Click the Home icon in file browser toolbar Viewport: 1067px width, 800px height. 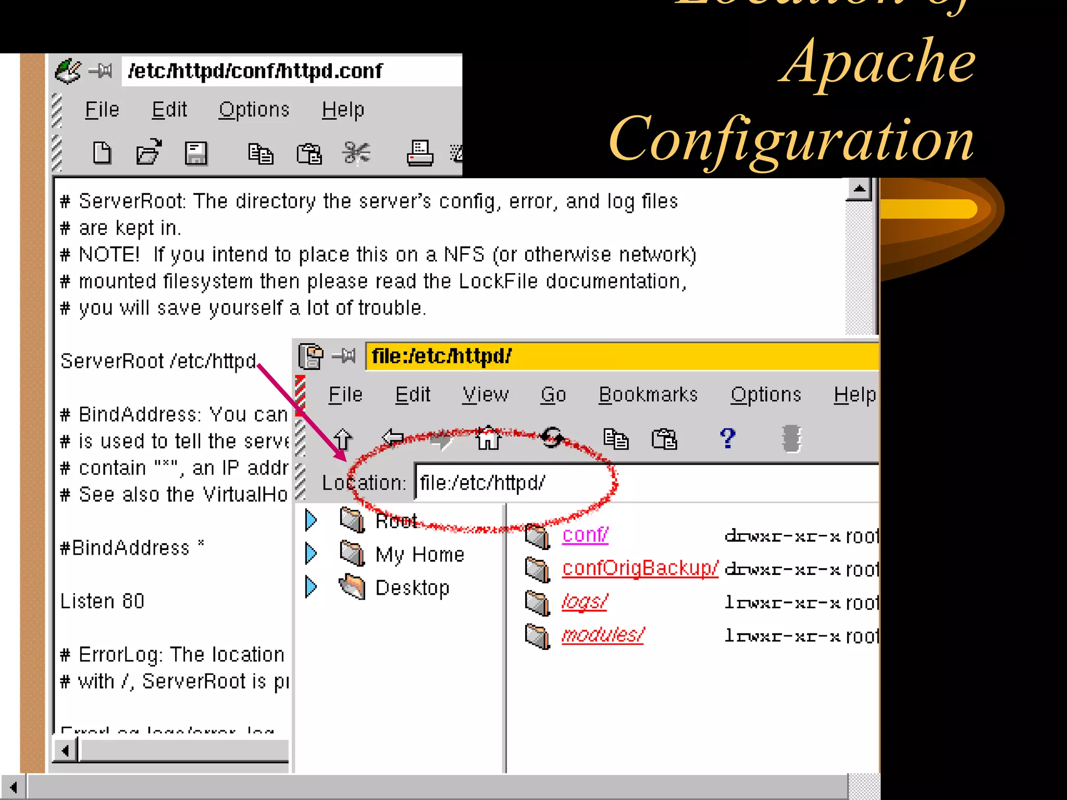click(x=488, y=438)
